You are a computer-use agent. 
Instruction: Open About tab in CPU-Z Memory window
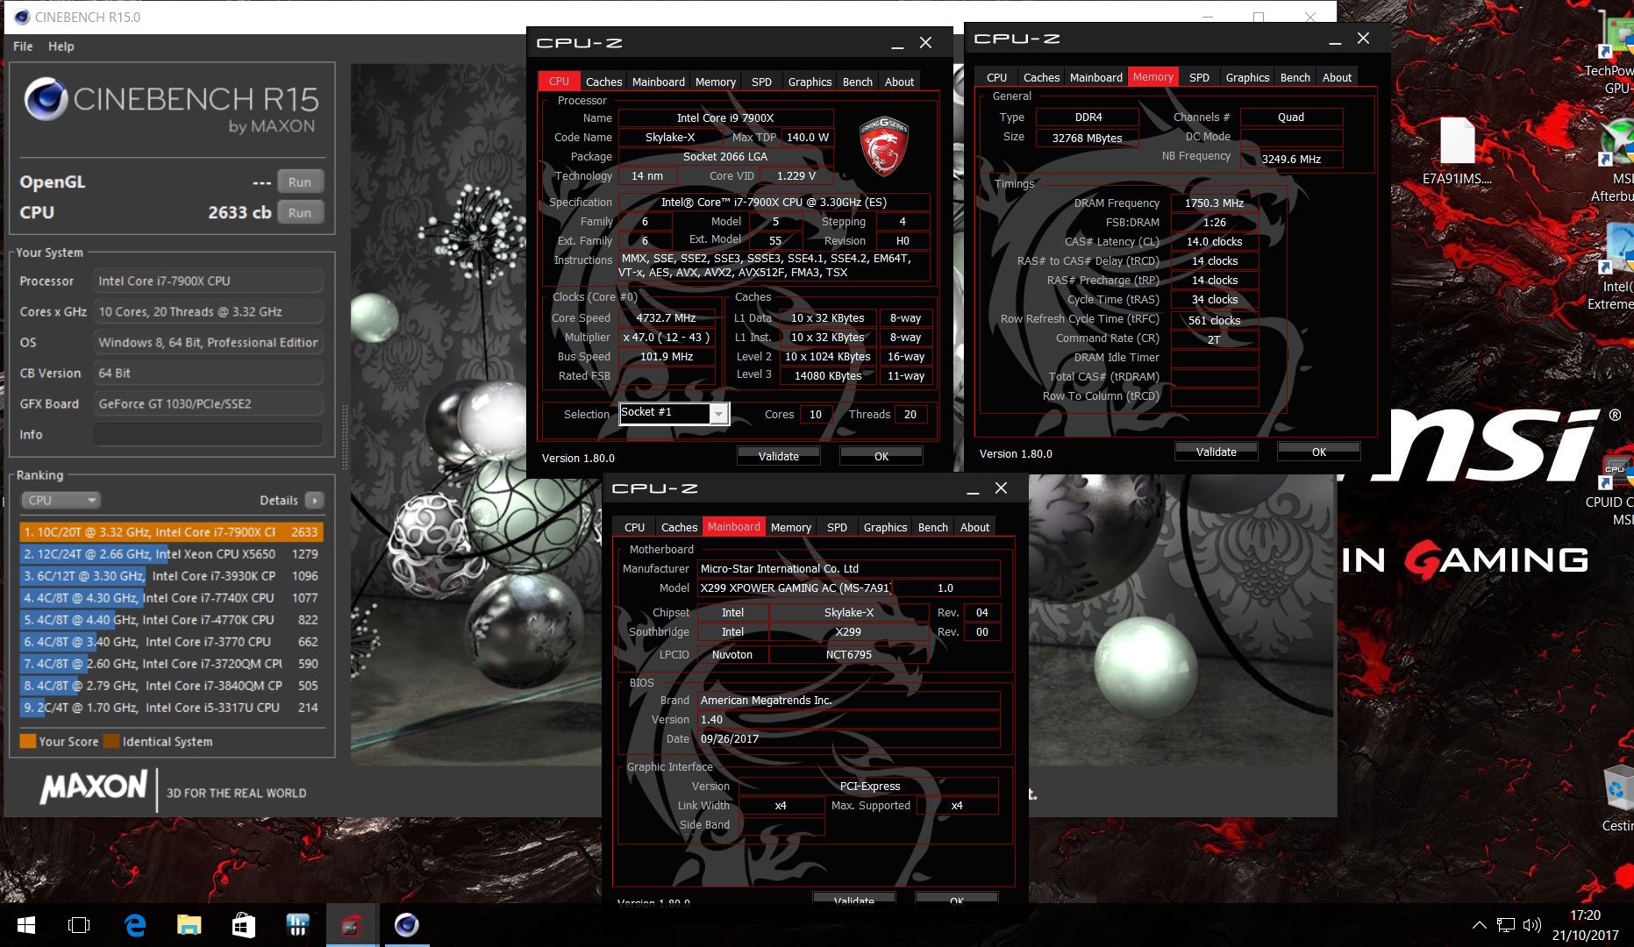1337,77
